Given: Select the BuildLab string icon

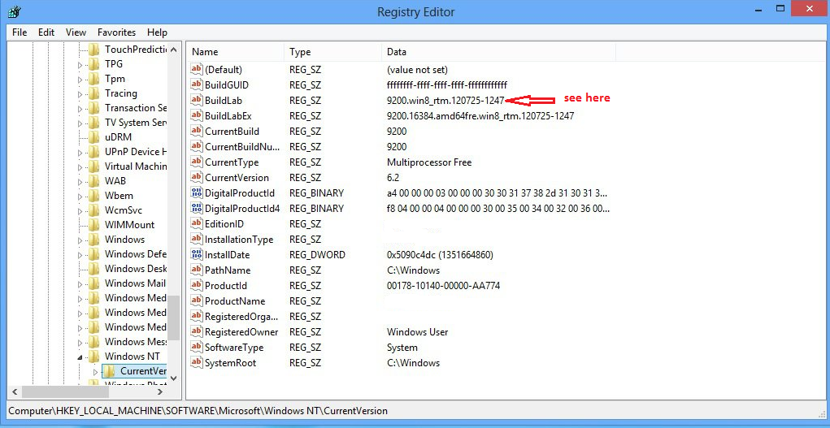Looking at the screenshot, I should pyautogui.click(x=197, y=100).
